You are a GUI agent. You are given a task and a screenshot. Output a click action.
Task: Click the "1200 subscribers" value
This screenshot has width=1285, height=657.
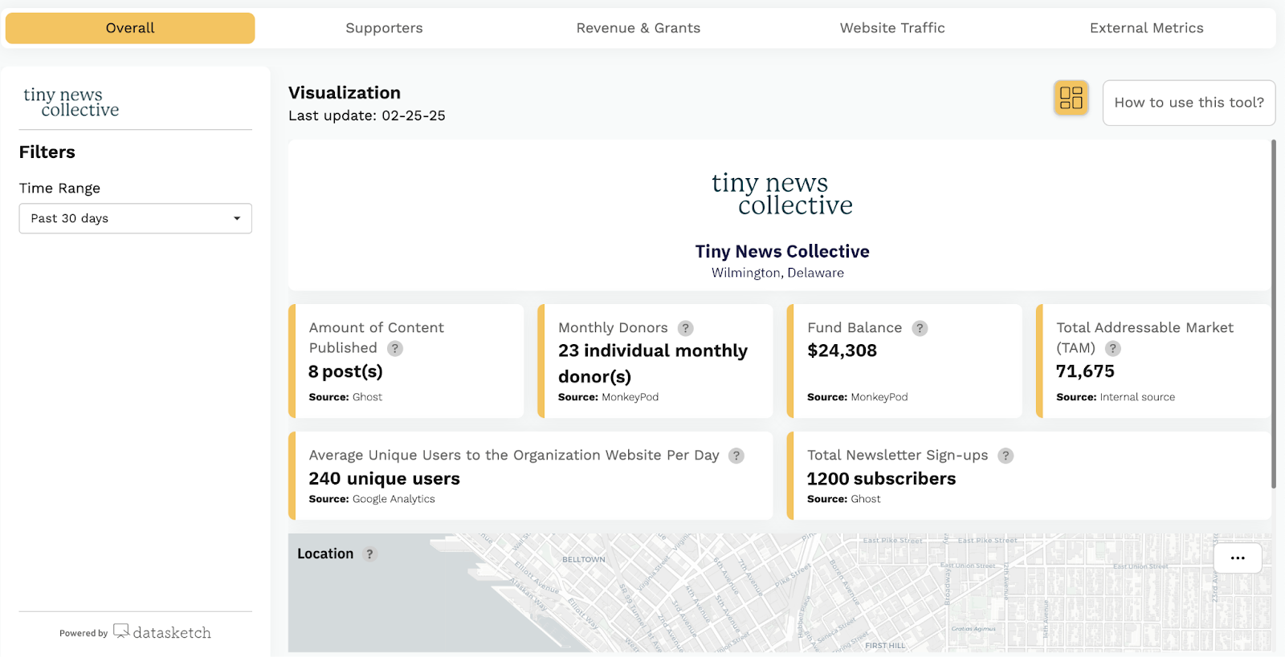(881, 479)
